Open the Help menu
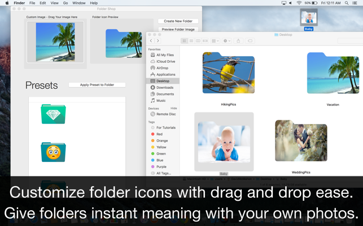The width and height of the screenshot is (363, 226). coord(94,3)
